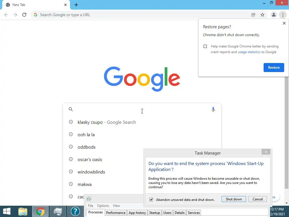The width and height of the screenshot is (289, 217).
Task: Select the windowblinds suggestion
Action: click(103, 172)
